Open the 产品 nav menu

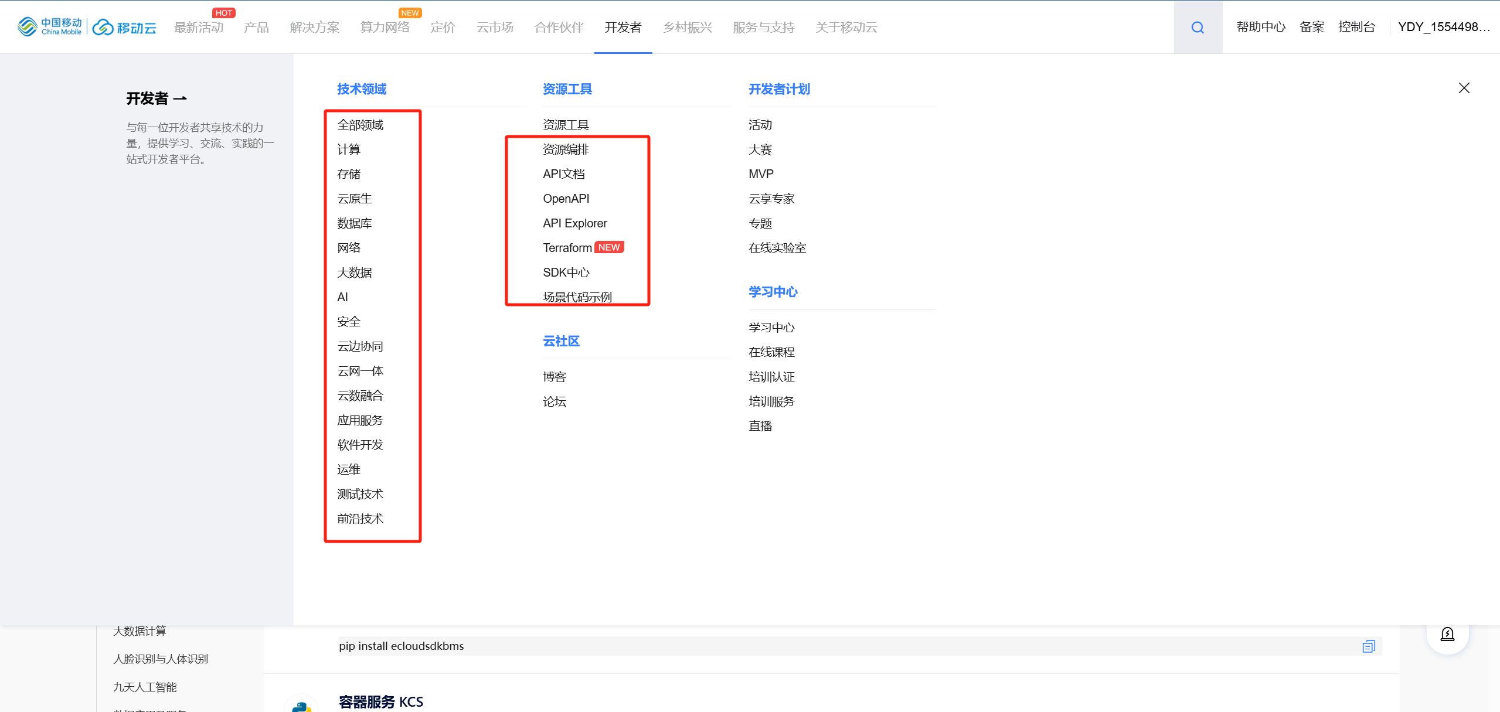[x=256, y=28]
